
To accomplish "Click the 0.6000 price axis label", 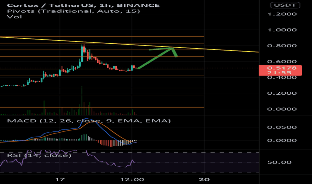I will 282,62.
